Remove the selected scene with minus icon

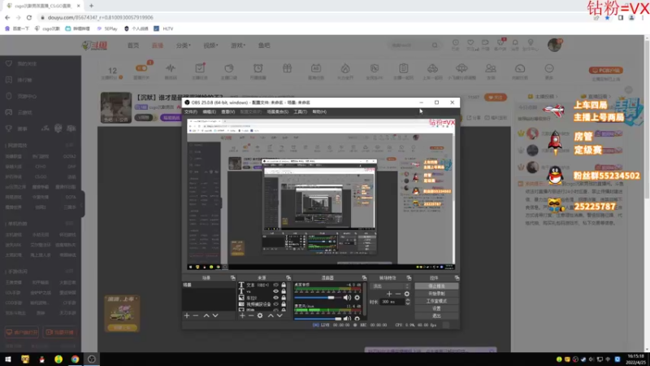click(x=196, y=316)
